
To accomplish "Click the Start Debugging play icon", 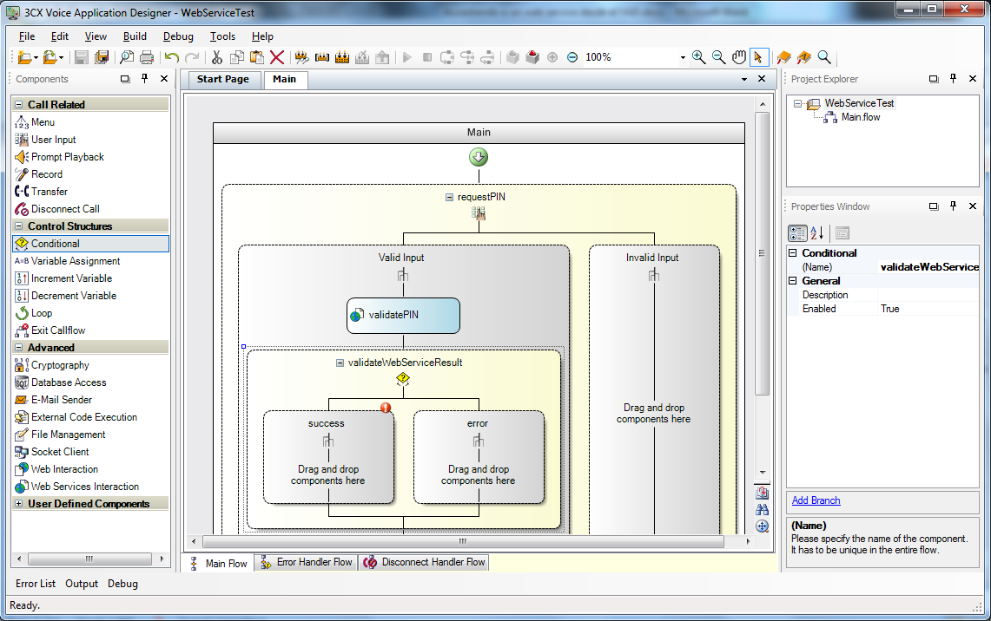I will pos(407,57).
